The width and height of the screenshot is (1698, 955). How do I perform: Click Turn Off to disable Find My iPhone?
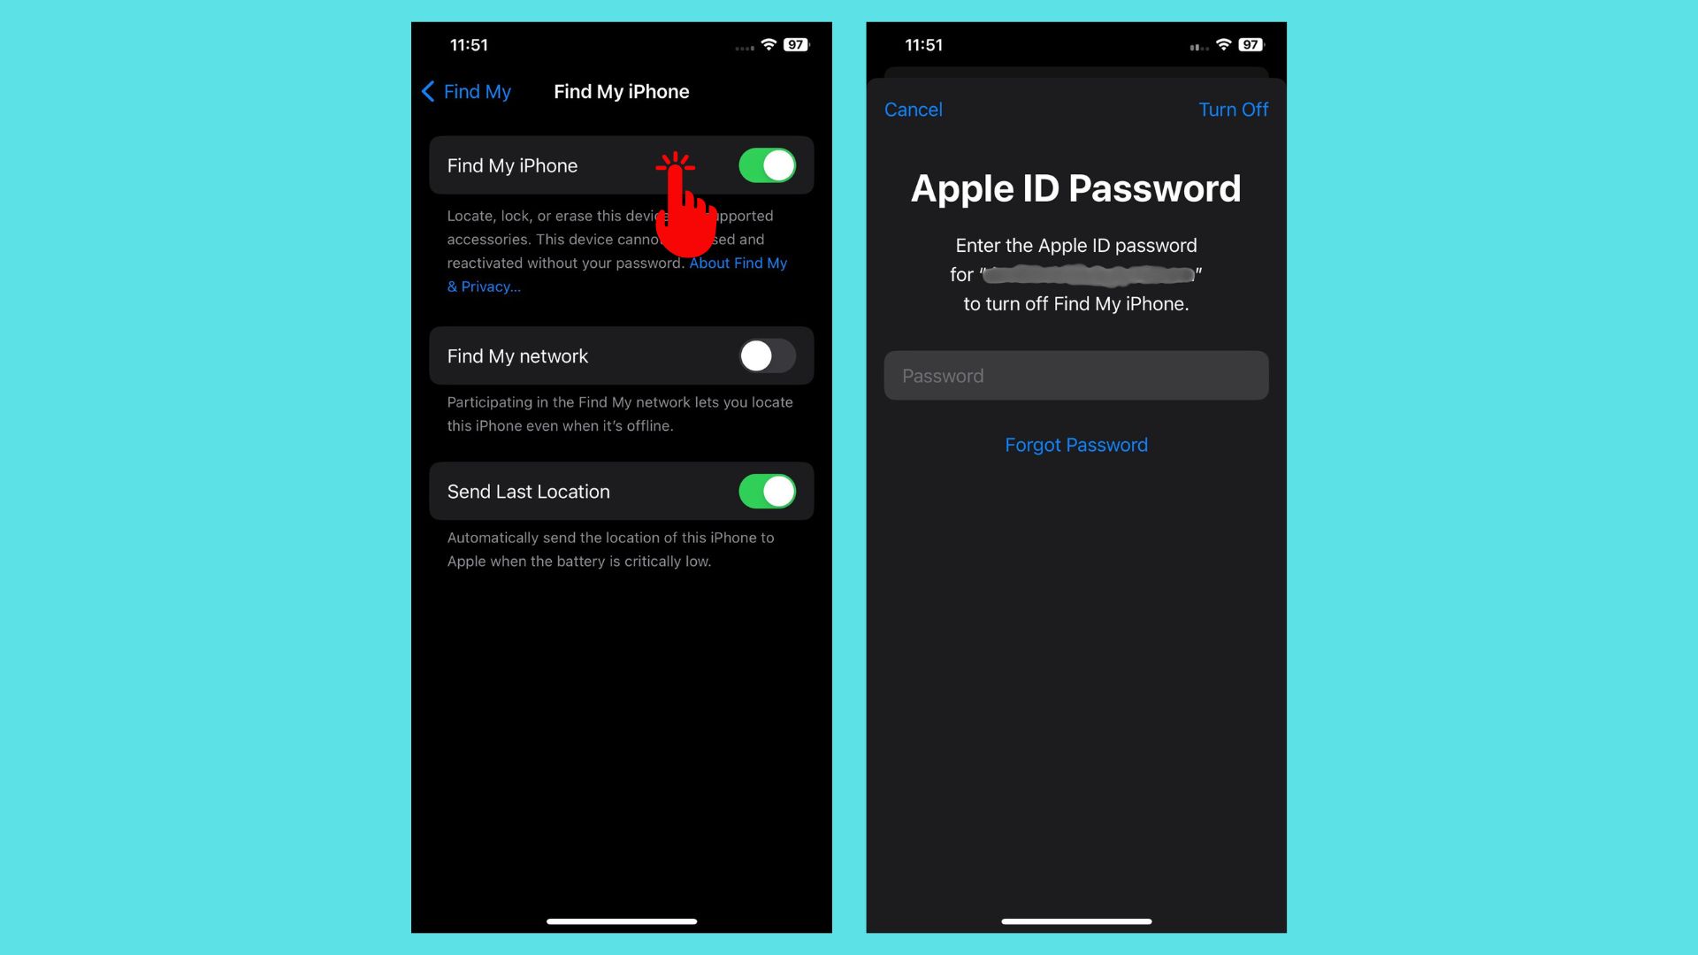coord(1234,109)
